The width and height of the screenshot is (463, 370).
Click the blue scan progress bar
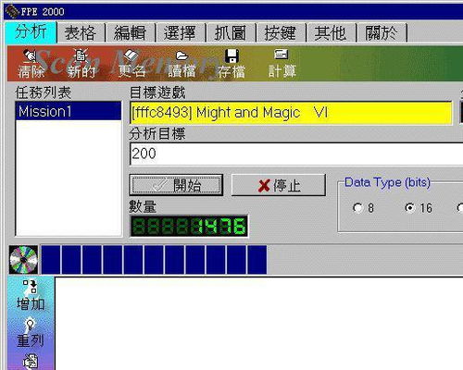pyautogui.click(x=154, y=260)
